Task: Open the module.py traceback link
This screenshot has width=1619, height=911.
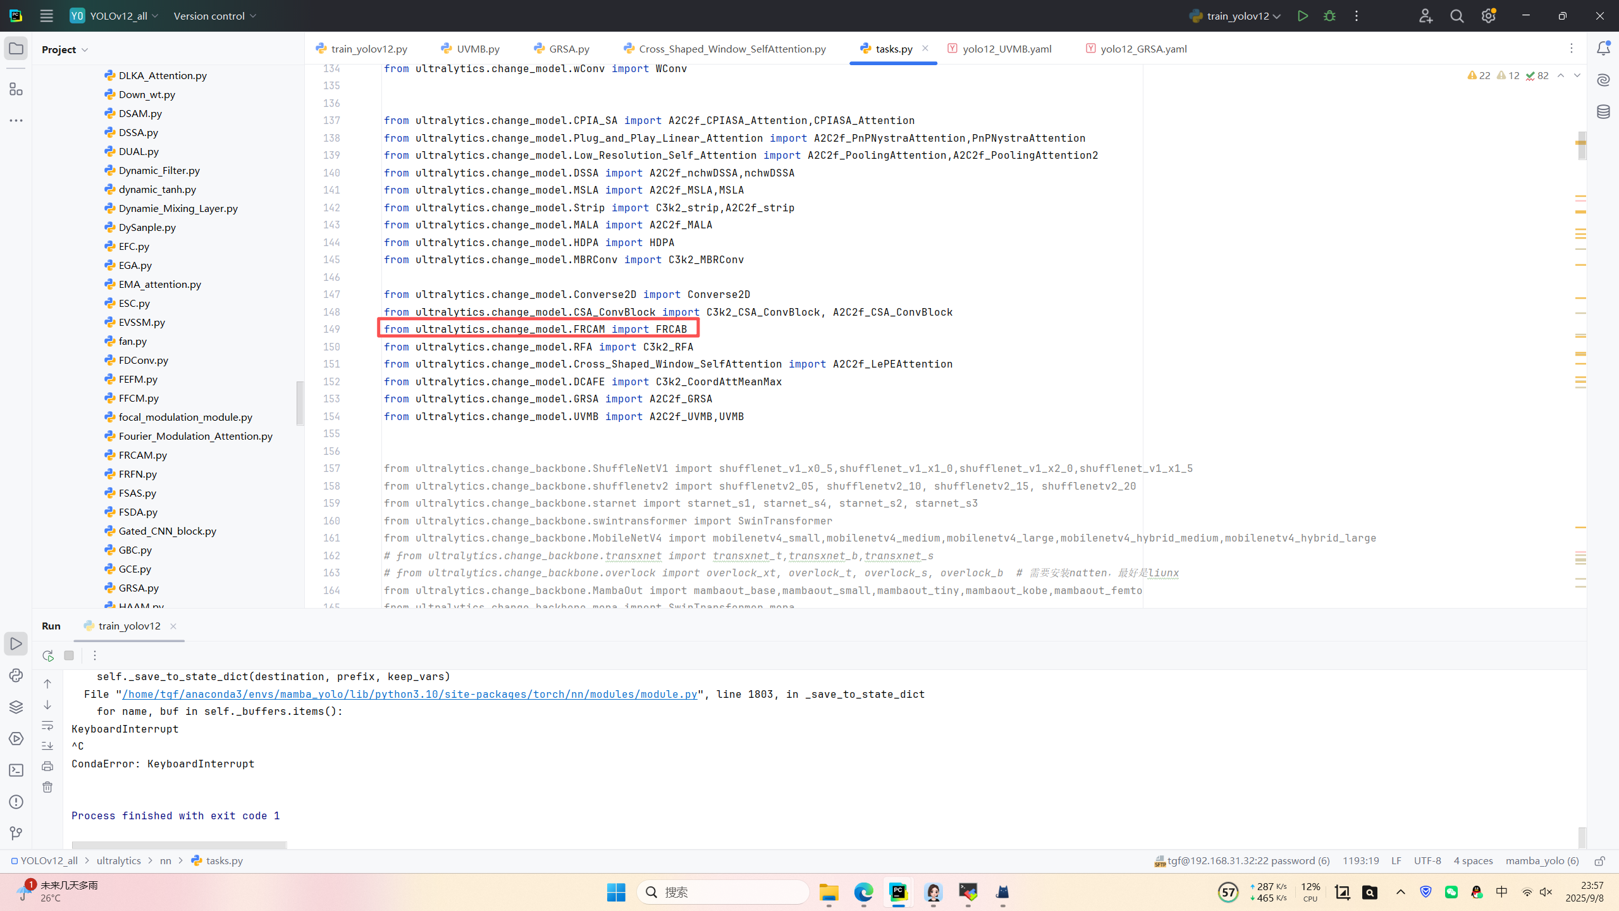Action: 409,694
